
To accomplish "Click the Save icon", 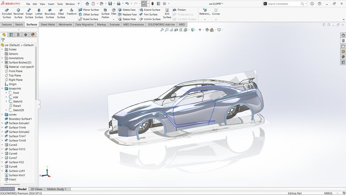I will tap(110, 4).
